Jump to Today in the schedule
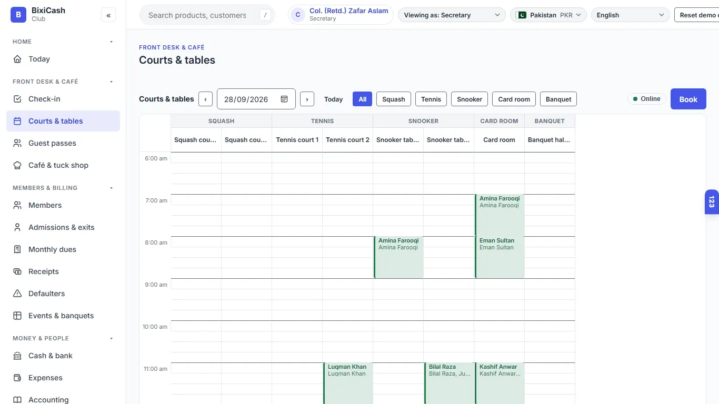Image resolution: width=719 pixels, height=404 pixels. tap(333, 99)
